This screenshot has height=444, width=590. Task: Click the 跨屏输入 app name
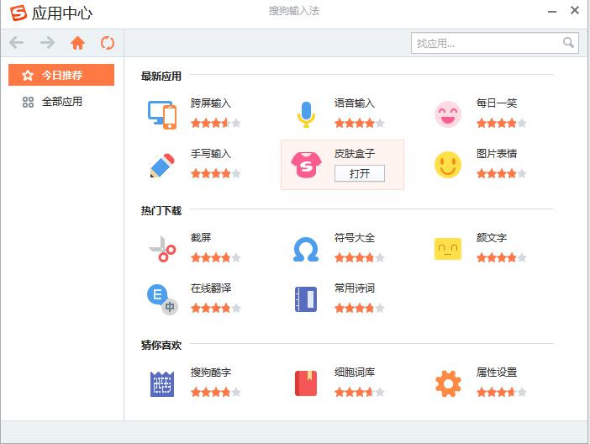tap(211, 103)
